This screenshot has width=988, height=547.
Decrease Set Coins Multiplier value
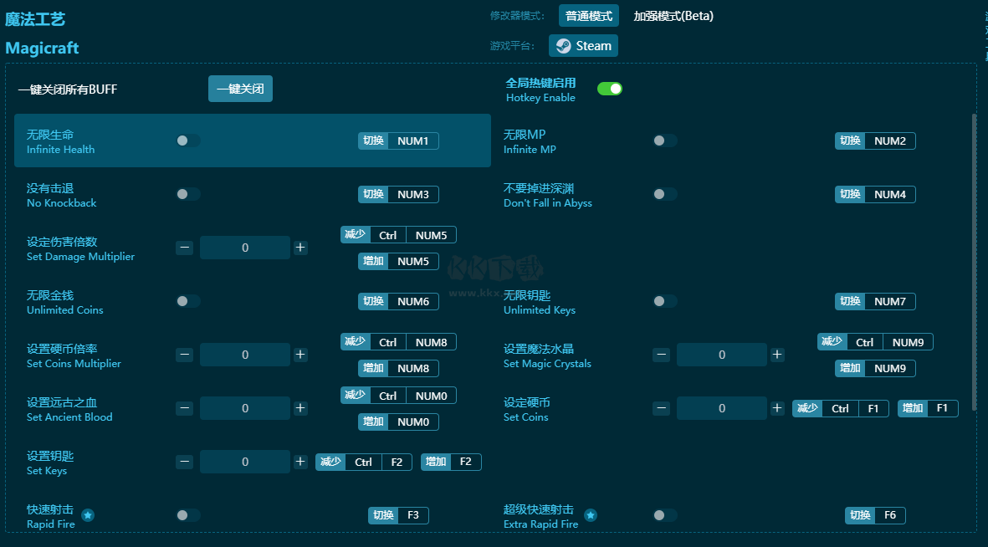click(x=185, y=355)
